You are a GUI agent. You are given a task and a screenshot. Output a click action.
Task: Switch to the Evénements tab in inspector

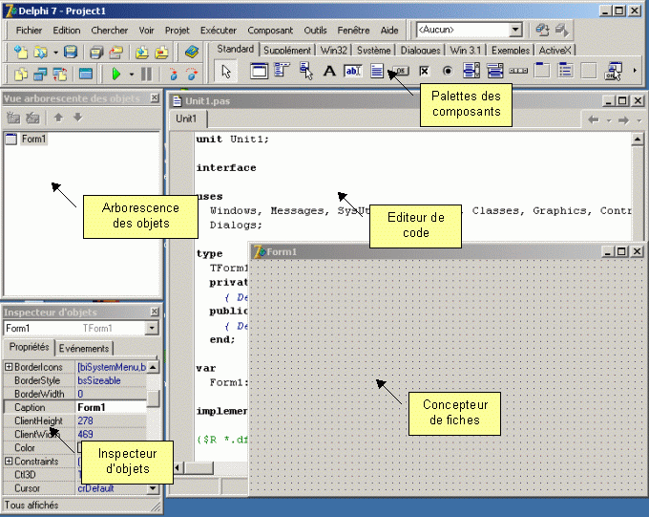click(x=84, y=348)
